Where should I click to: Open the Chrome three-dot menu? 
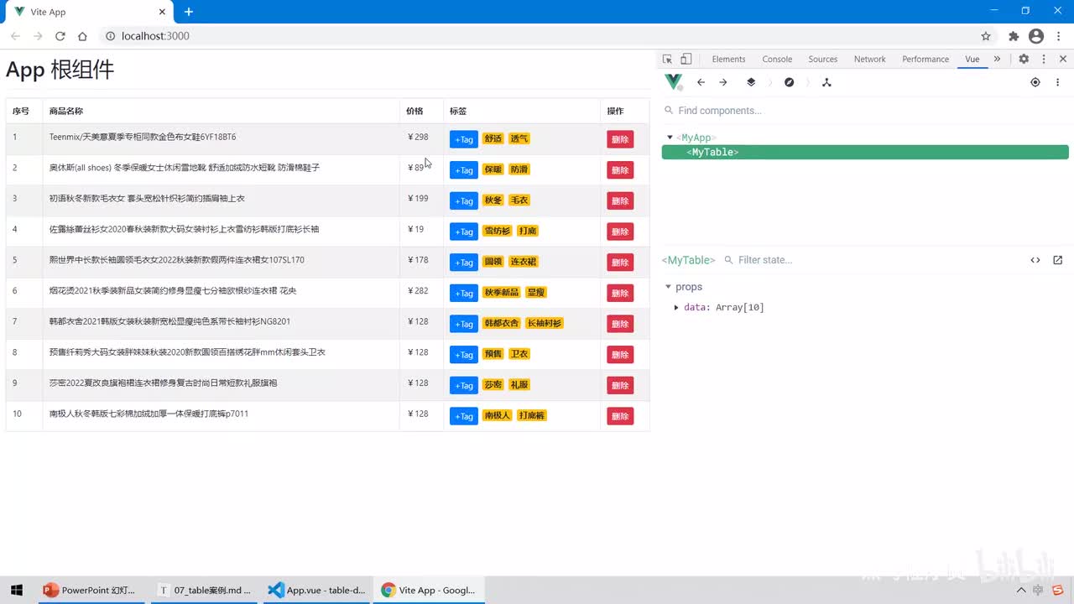[x=1058, y=36]
